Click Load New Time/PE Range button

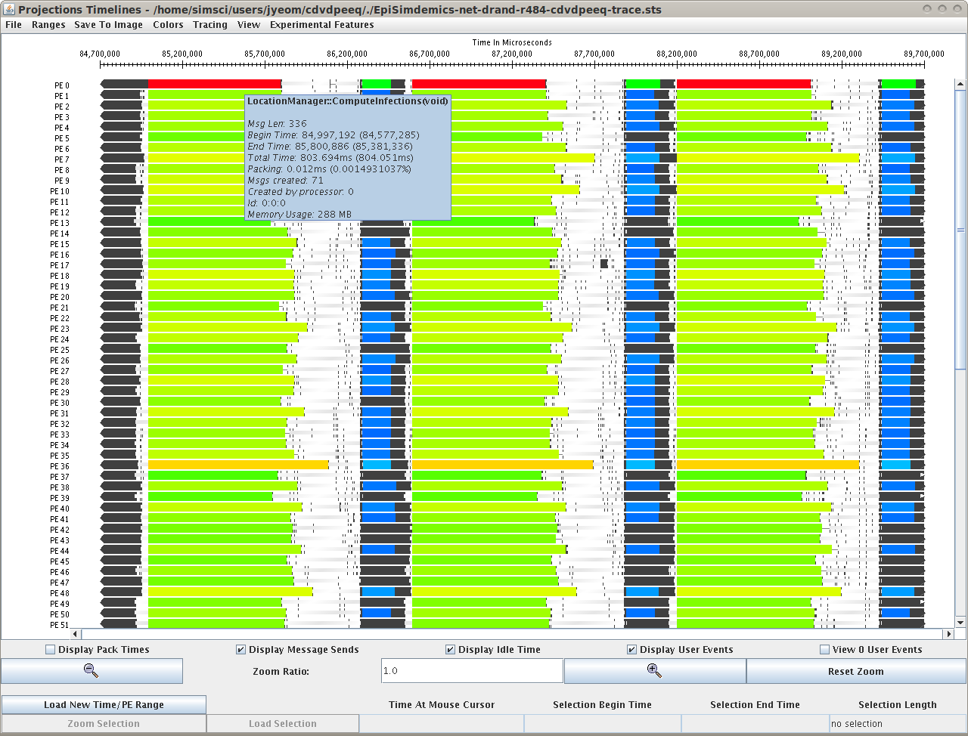click(x=104, y=705)
